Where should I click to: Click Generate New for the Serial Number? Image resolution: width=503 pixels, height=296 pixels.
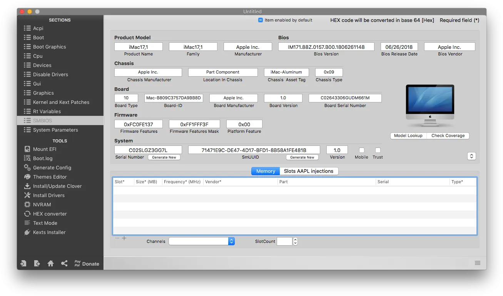tap(164, 157)
